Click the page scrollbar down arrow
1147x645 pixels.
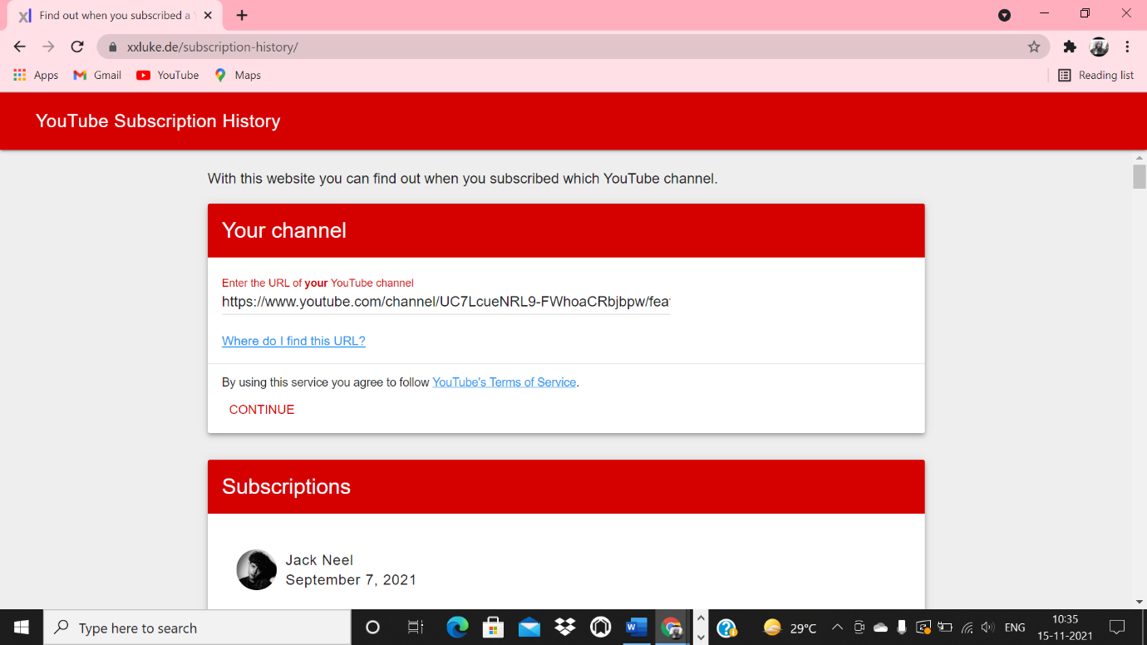pyautogui.click(x=1140, y=602)
